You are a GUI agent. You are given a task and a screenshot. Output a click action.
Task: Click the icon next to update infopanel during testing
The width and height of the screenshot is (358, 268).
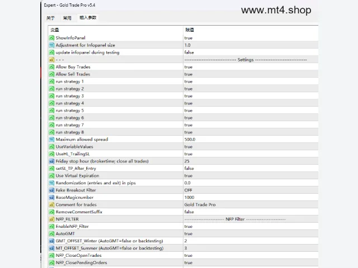tap(51, 52)
